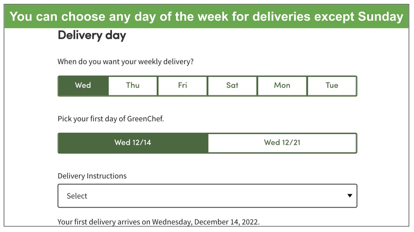
Task: Choose Wed 12/21 as first delivery date
Action: pyautogui.click(x=282, y=143)
